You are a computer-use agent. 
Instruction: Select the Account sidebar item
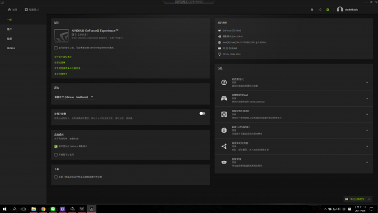coord(9,29)
